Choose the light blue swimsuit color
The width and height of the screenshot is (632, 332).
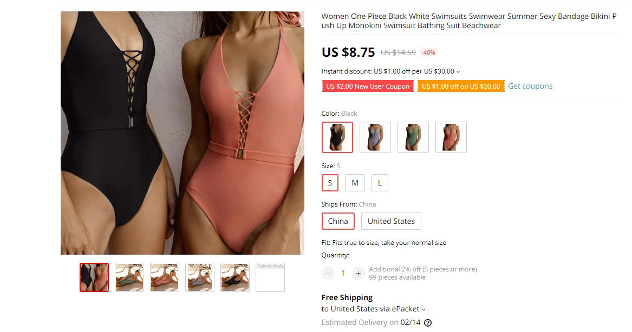coord(375,137)
